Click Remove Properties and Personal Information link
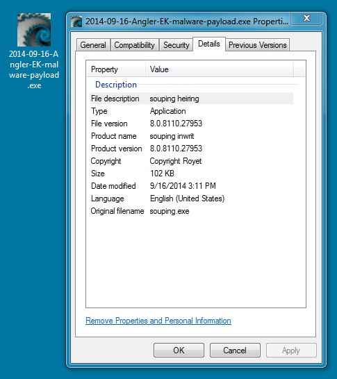Image resolution: width=337 pixels, height=379 pixels. [158, 321]
